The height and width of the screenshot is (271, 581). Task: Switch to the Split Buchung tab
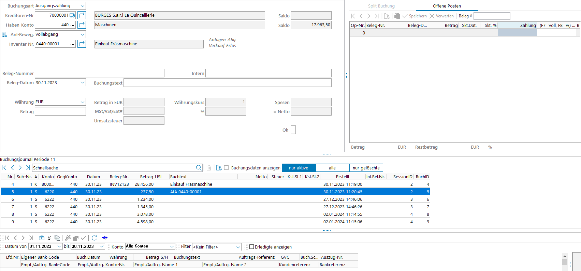click(381, 6)
